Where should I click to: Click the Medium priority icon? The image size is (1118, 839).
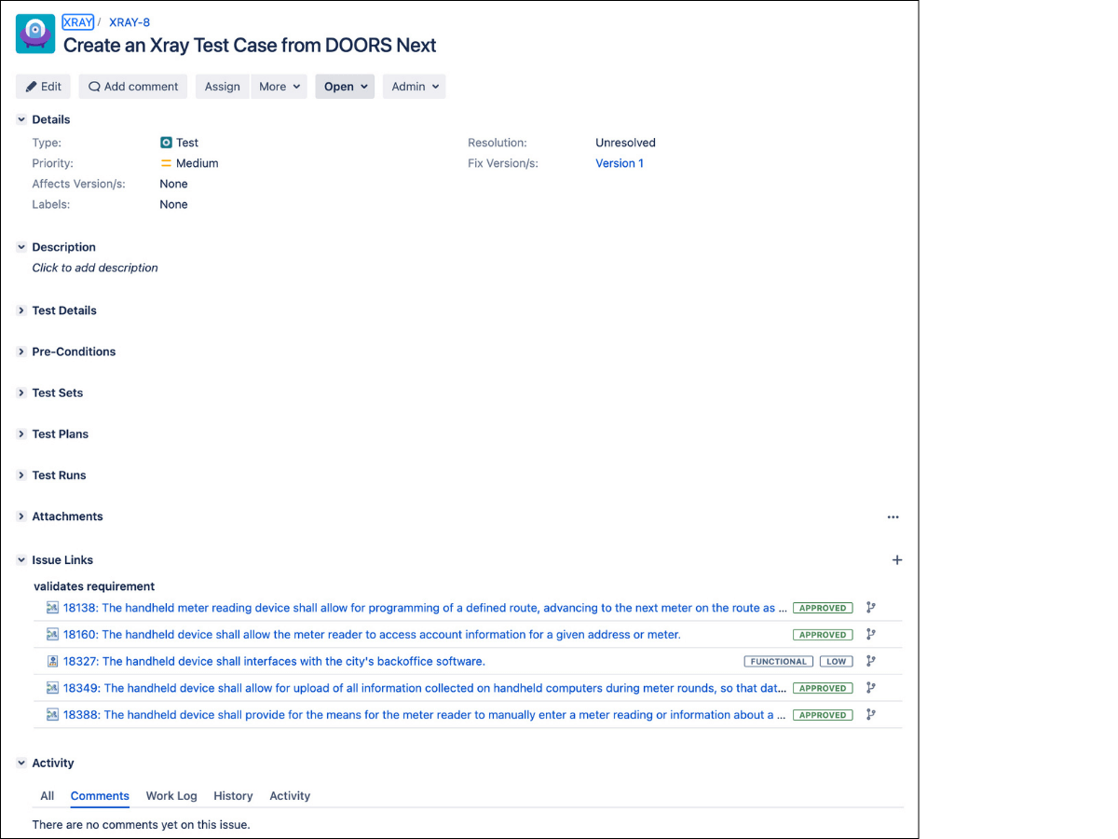click(166, 163)
